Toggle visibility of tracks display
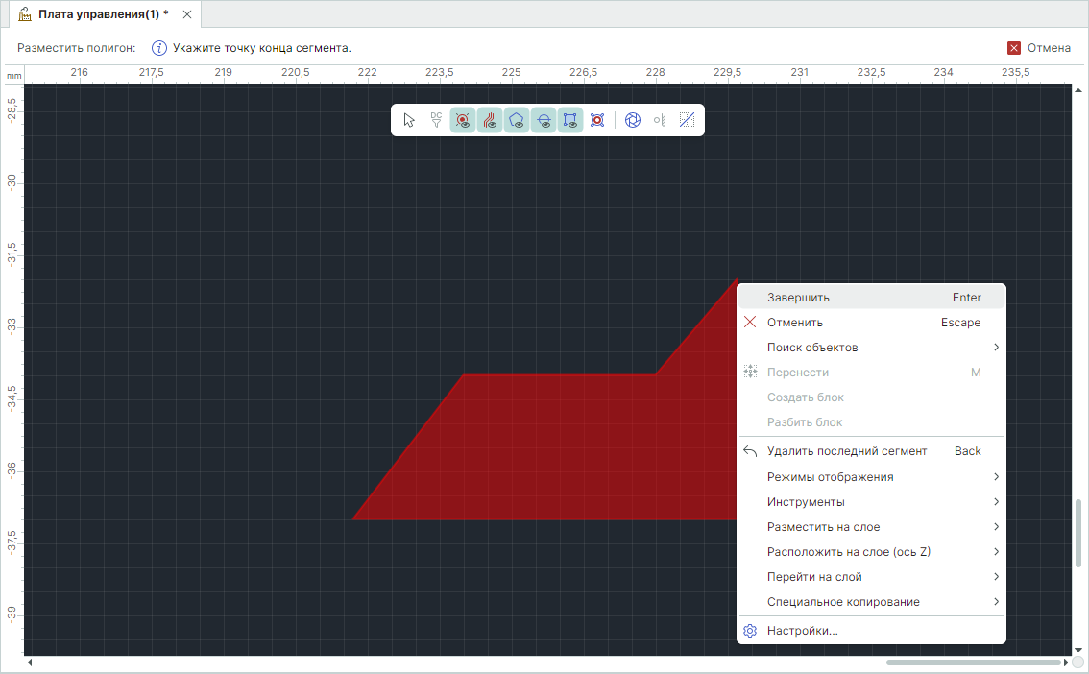Image resolution: width=1089 pixels, height=674 pixels. (490, 120)
